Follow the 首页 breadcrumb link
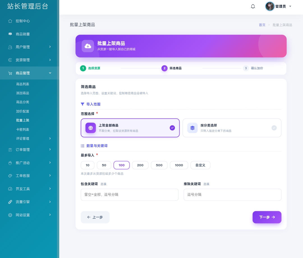Viewport: 303px width, 258px height. [262, 25]
